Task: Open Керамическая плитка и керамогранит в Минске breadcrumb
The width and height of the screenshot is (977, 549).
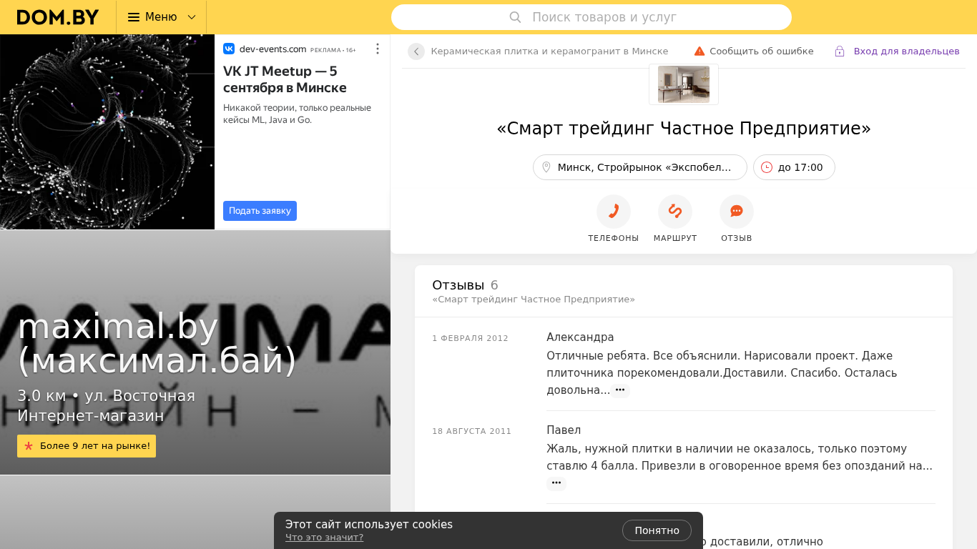Action: pyautogui.click(x=549, y=51)
